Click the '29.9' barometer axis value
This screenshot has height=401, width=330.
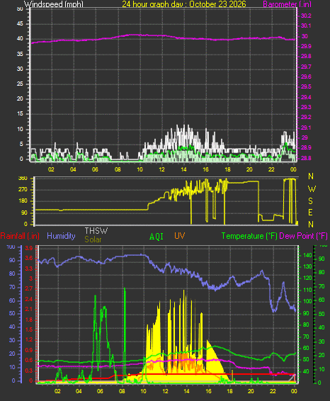[x=306, y=46]
